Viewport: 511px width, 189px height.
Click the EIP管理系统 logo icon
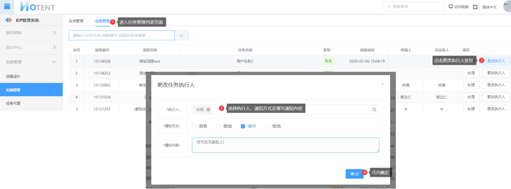pyautogui.click(x=9, y=20)
